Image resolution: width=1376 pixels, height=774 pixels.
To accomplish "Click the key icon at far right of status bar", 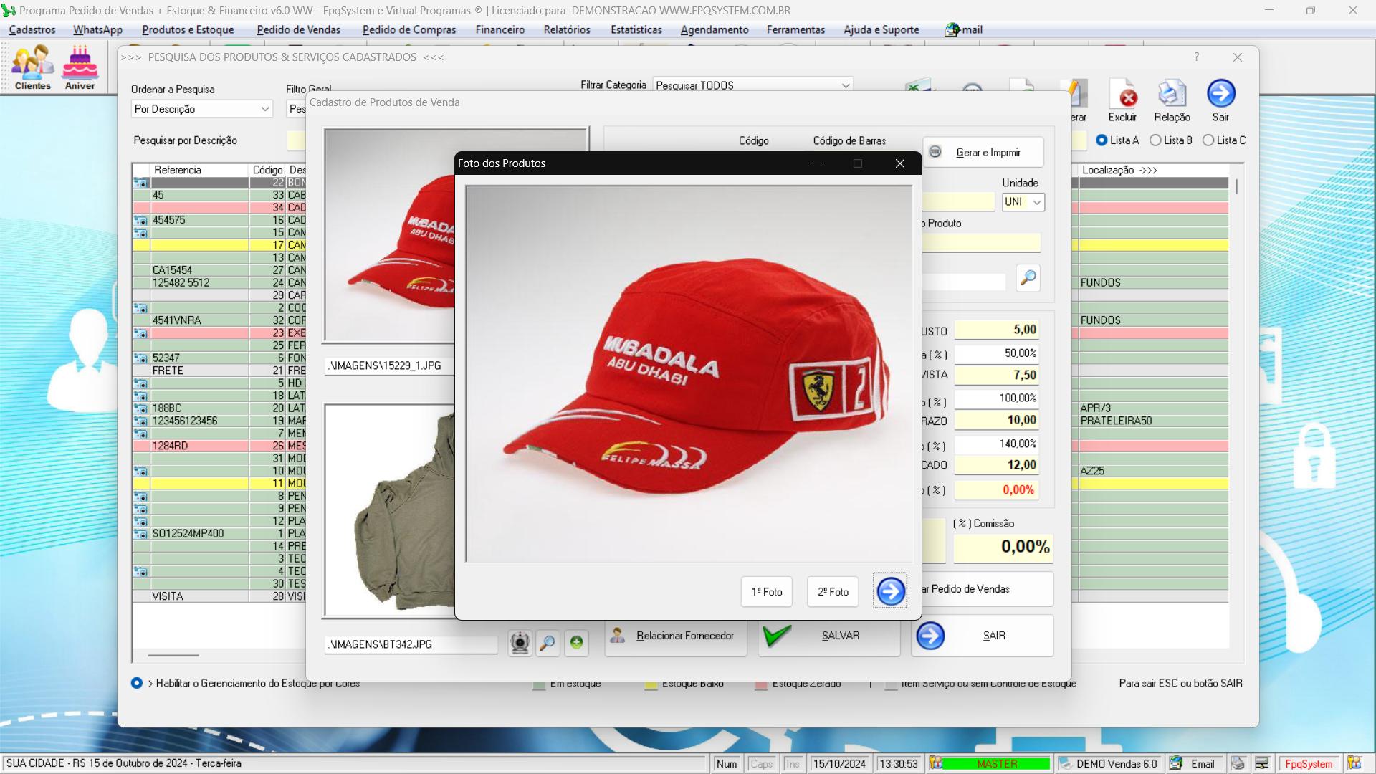I will [x=1354, y=763].
